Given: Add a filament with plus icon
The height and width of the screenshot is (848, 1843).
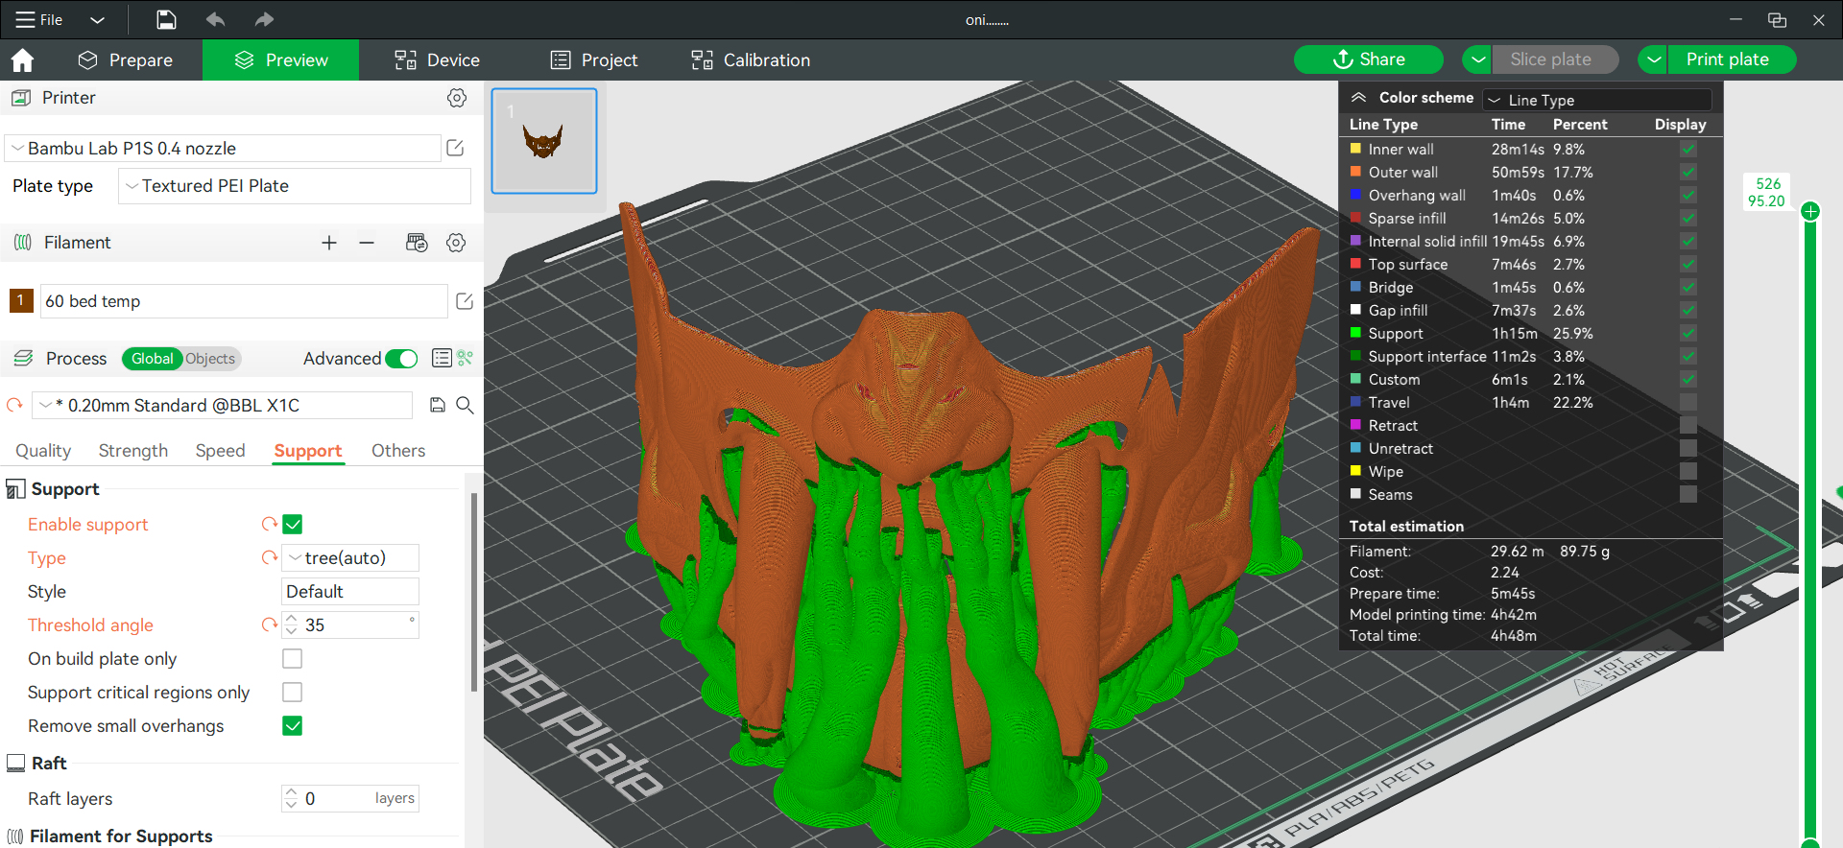Looking at the screenshot, I should (x=329, y=243).
